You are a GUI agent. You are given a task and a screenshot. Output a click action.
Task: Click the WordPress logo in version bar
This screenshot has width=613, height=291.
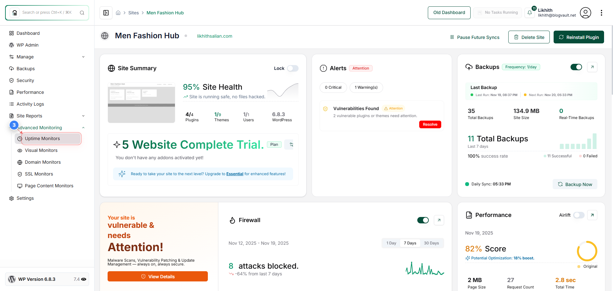pos(12,279)
